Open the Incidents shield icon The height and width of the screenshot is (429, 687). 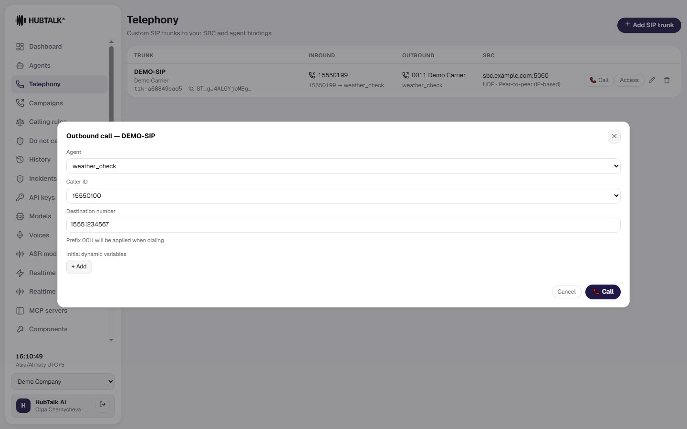click(20, 179)
